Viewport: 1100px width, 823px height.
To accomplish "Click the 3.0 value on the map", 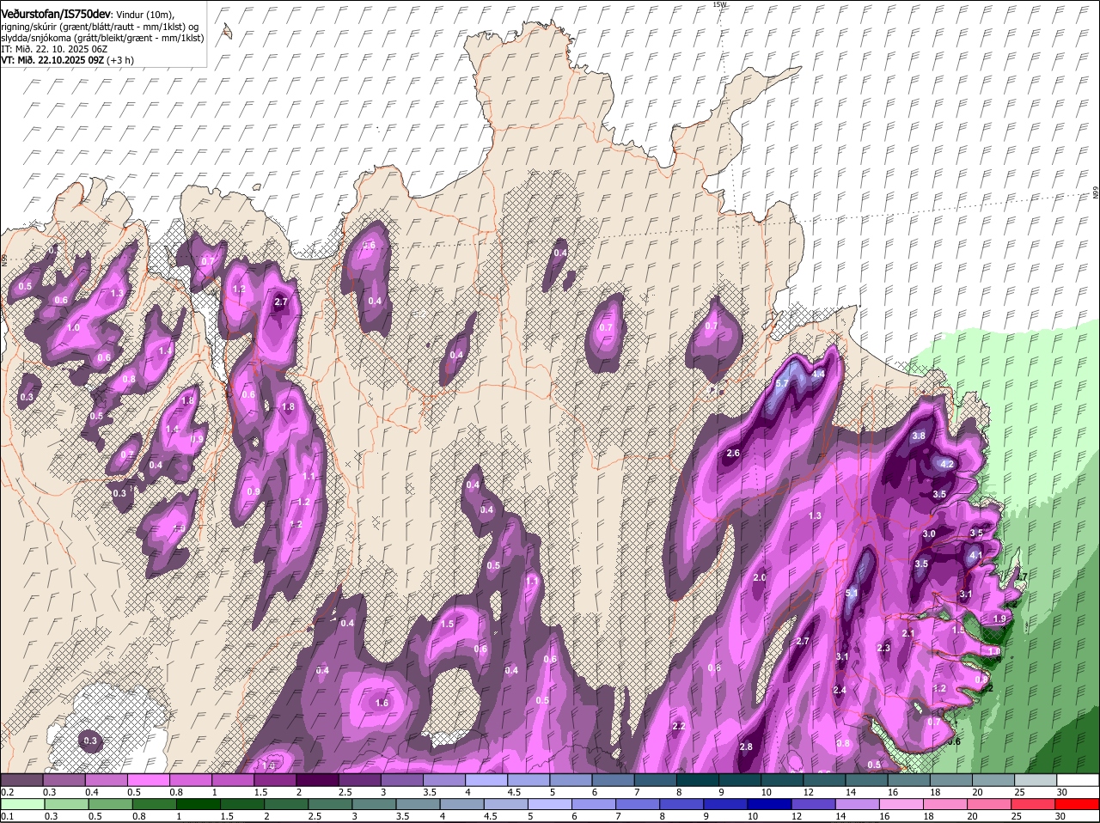I will pyautogui.click(x=929, y=534).
